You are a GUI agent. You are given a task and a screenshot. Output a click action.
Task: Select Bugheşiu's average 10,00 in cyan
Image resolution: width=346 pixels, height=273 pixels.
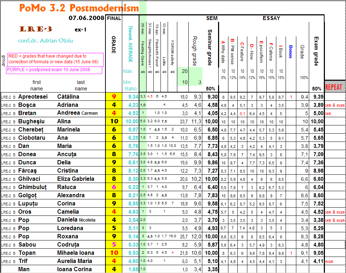coord(132,121)
